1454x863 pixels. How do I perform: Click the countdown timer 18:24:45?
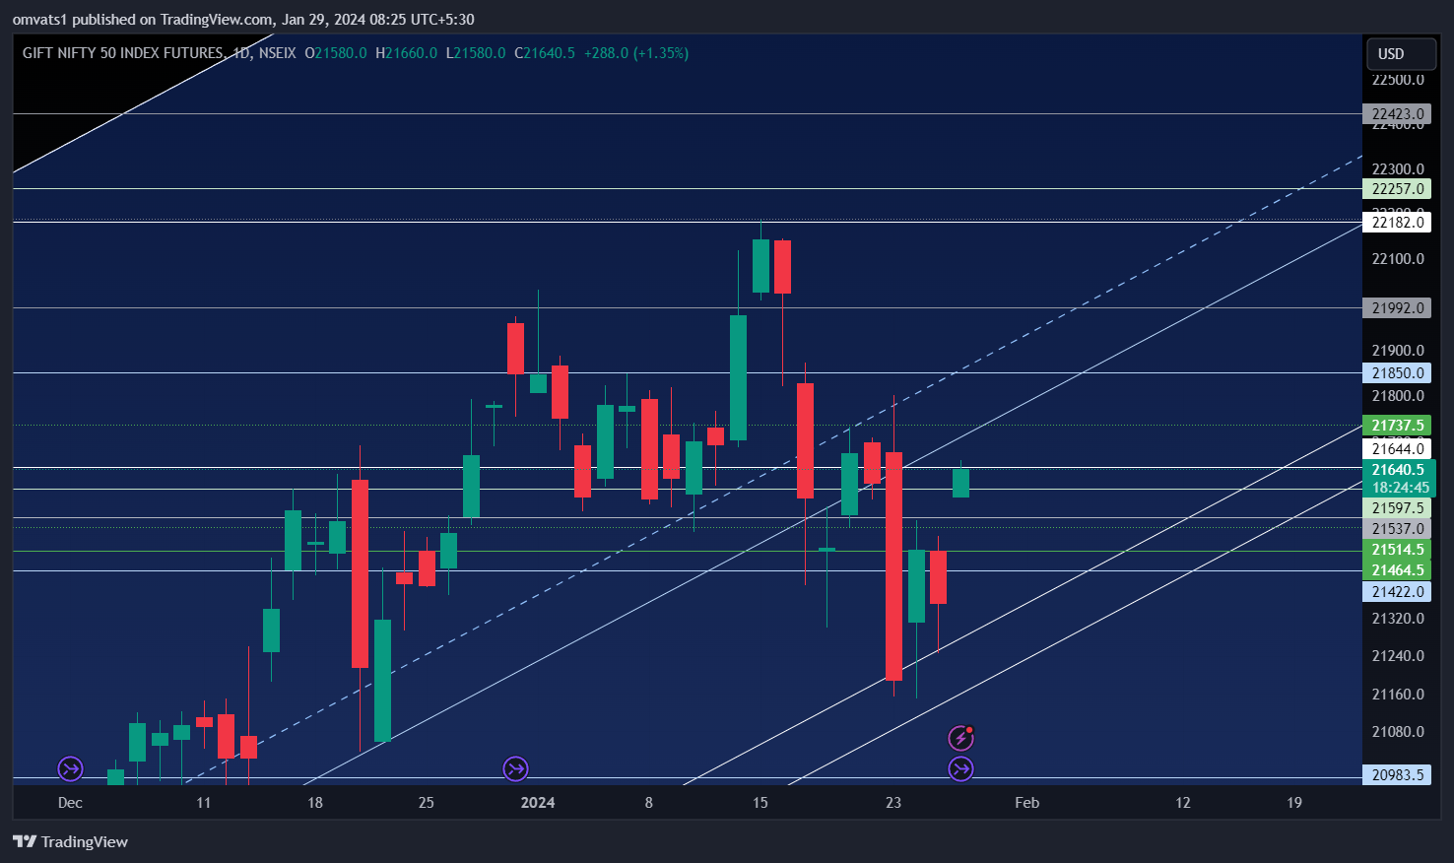point(1398,488)
